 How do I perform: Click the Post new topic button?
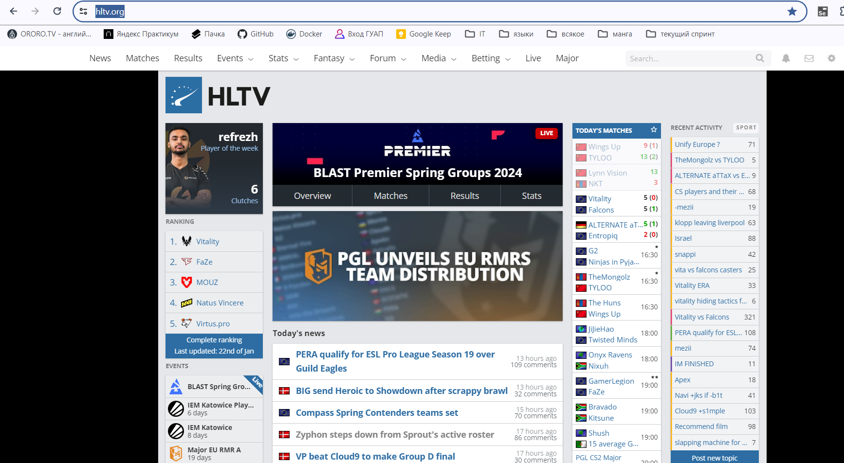[x=715, y=458]
